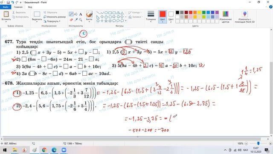Open the Fill (Заливка) dropdown
This screenshot has height=154, width=273.
click(136, 17)
